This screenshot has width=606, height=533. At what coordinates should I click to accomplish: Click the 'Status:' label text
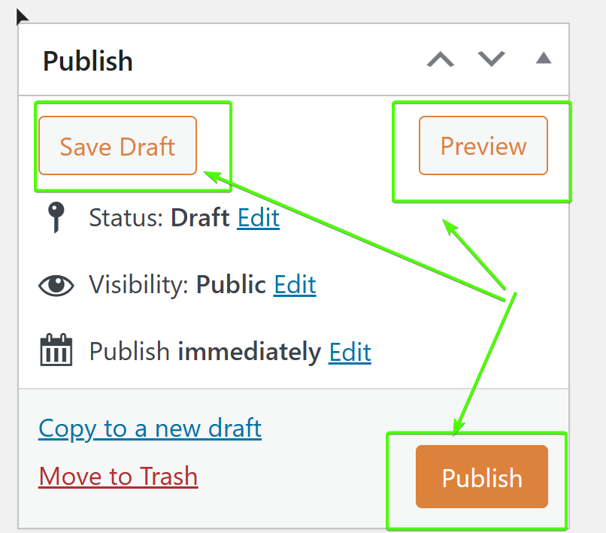127,218
